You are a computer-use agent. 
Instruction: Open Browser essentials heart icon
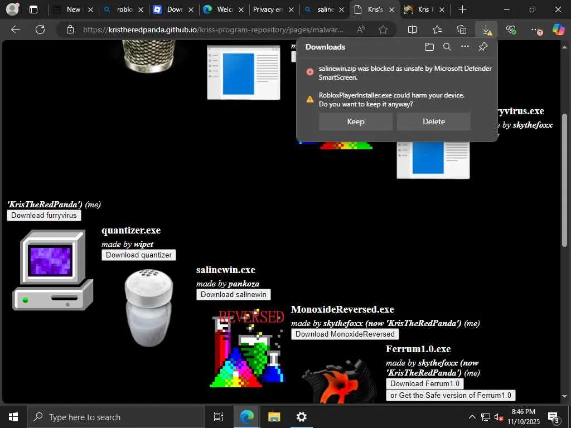511,30
